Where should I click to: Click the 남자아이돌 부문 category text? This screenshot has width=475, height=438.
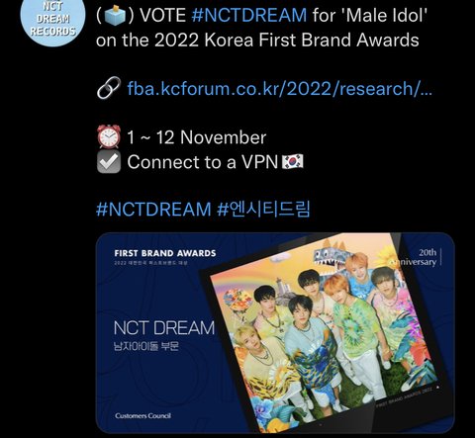[x=145, y=346]
